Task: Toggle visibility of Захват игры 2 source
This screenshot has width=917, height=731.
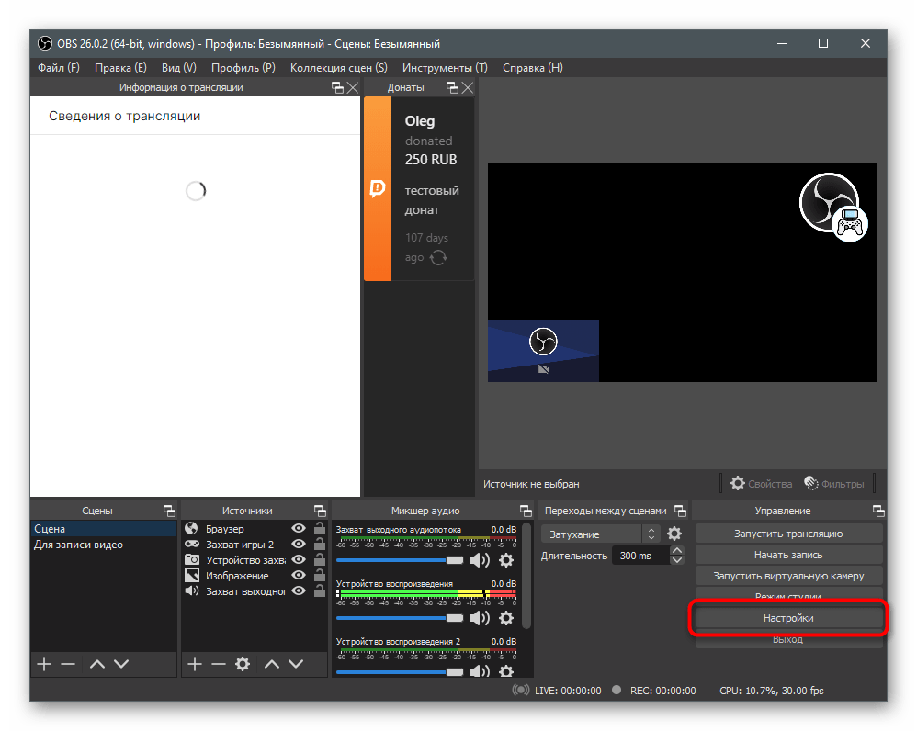Action: [299, 545]
